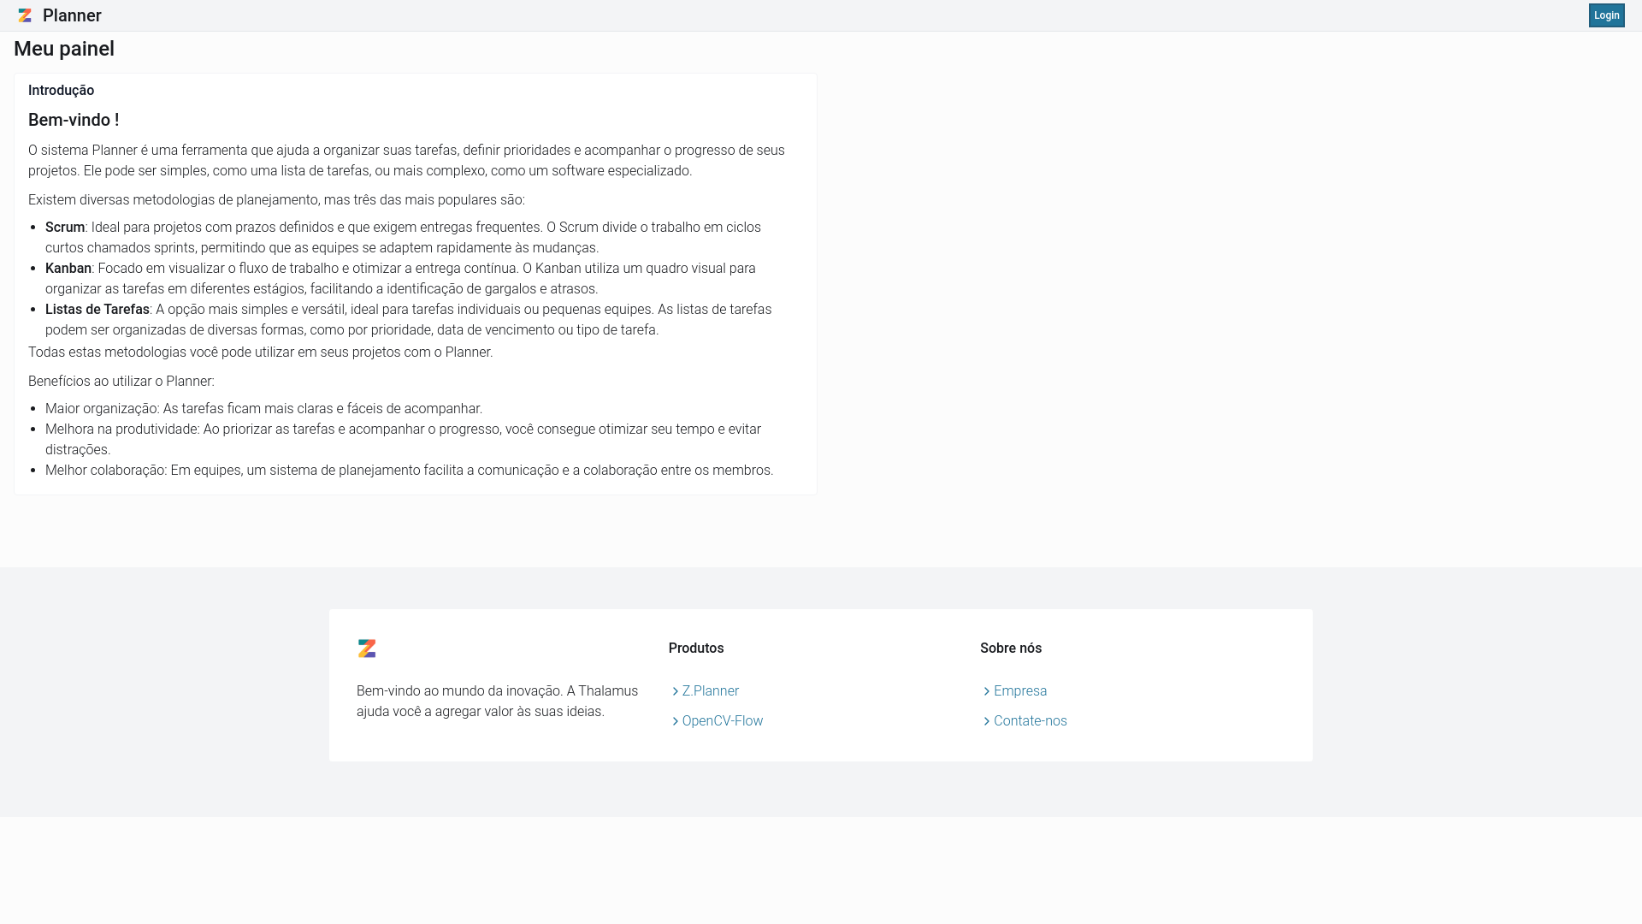The width and height of the screenshot is (1642, 924).
Task: Open the OpenCV-Flow product link
Action: (722, 720)
